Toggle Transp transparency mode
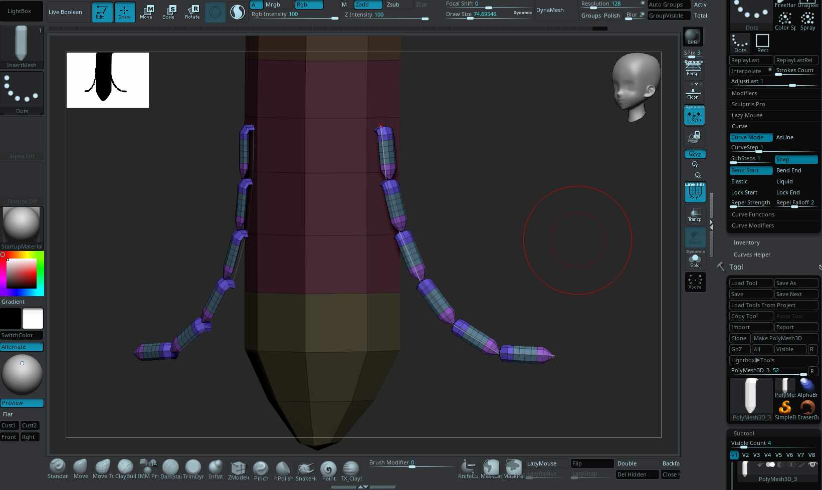 [x=695, y=214]
